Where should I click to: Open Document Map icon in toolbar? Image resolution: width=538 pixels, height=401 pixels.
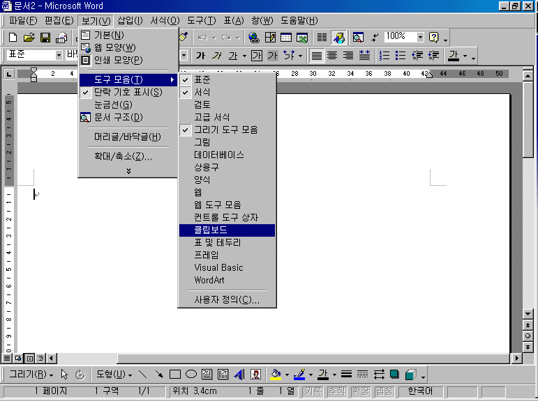coord(358,38)
